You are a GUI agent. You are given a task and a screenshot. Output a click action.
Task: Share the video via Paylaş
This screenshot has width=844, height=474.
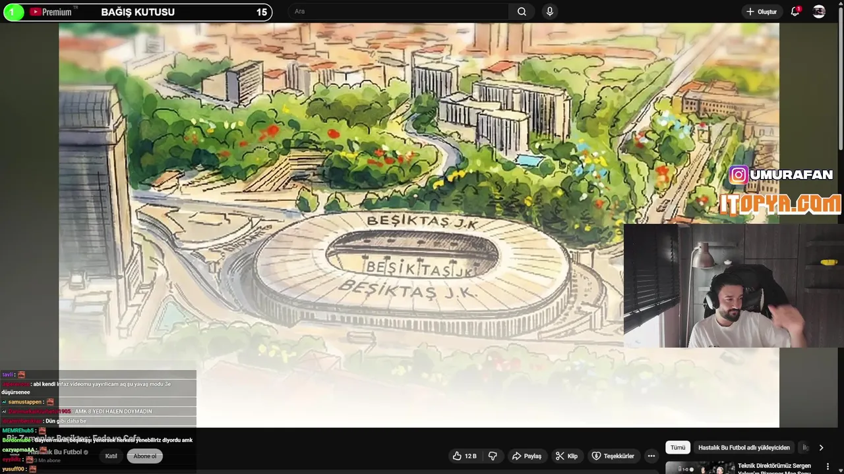pos(527,456)
